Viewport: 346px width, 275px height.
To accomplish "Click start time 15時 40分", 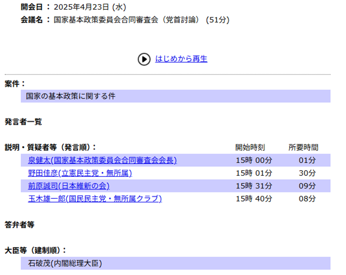I will pyautogui.click(x=254, y=198).
